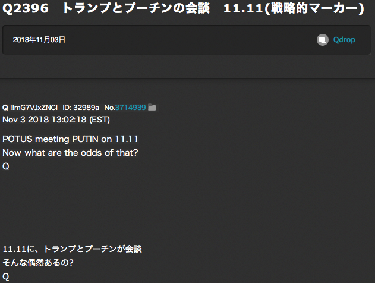Click line 11.11に、トランプとプーチンが会談
375x283 pixels.
click(73, 249)
